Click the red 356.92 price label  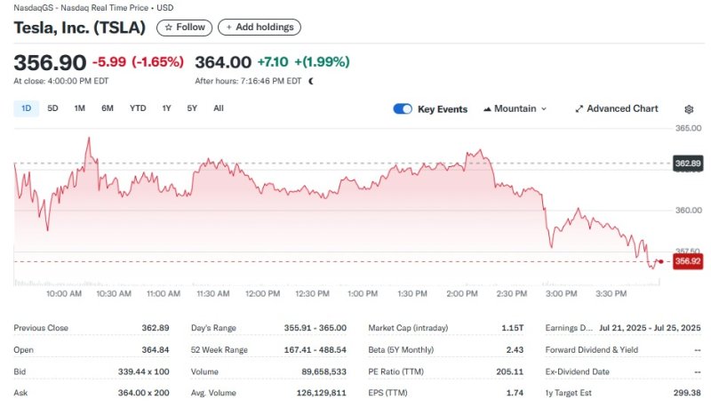point(688,261)
